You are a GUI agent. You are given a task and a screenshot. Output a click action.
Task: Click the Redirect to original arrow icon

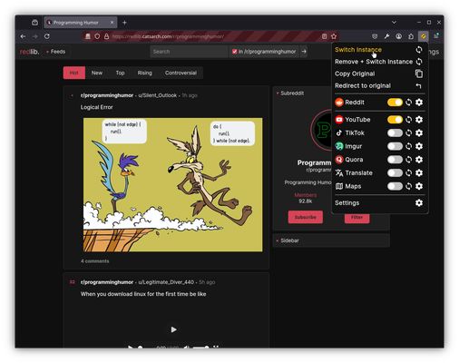point(419,86)
